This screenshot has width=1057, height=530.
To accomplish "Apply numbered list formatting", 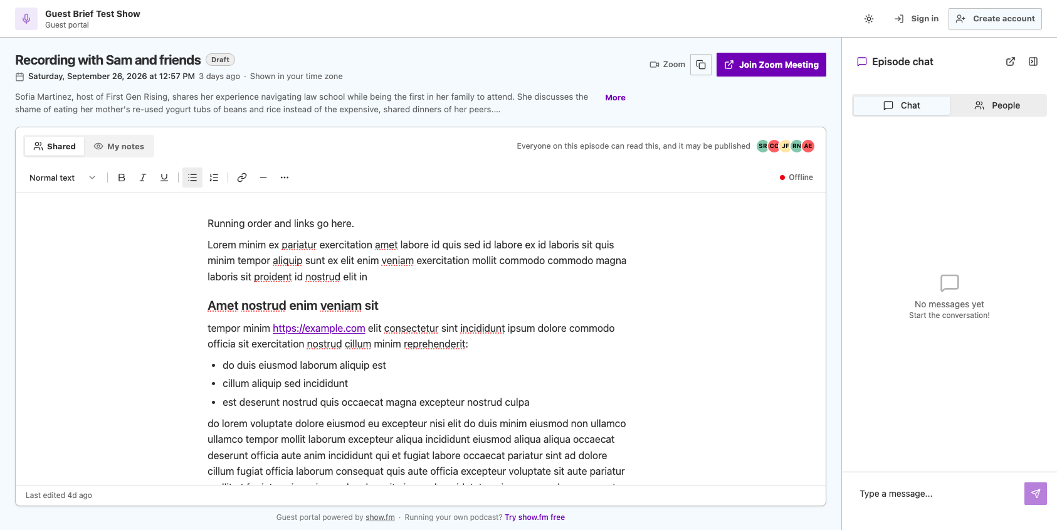I will point(214,178).
